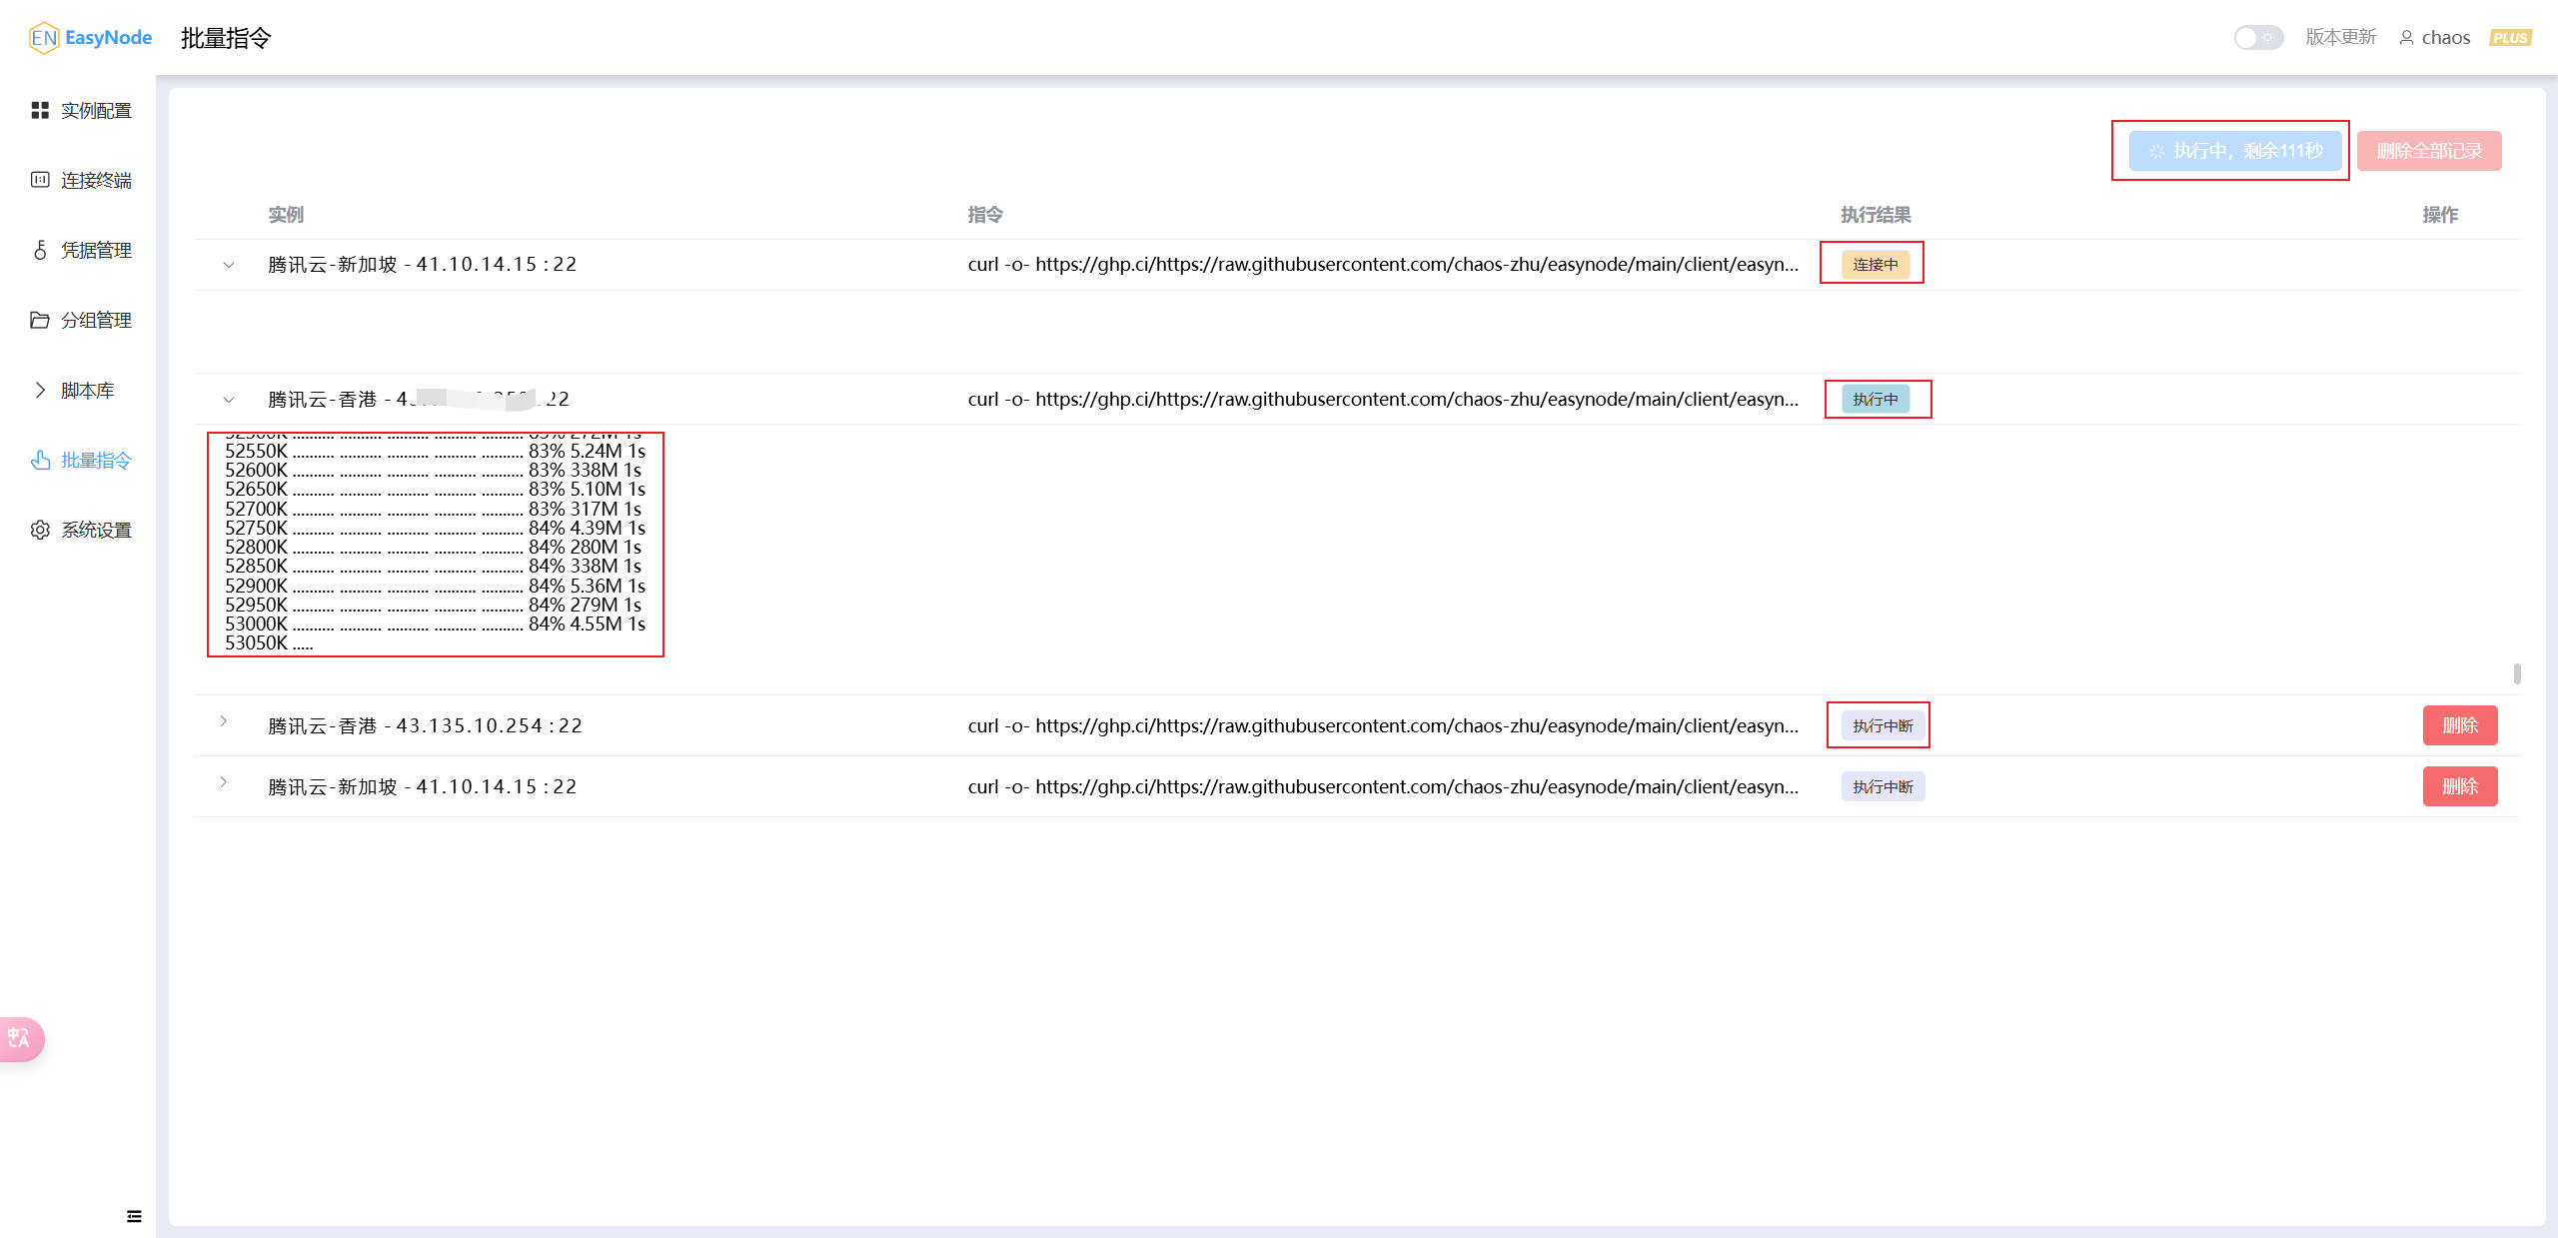The height and width of the screenshot is (1238, 2558).
Task: Select the 批量指令 batch command icon
Action: (39, 460)
